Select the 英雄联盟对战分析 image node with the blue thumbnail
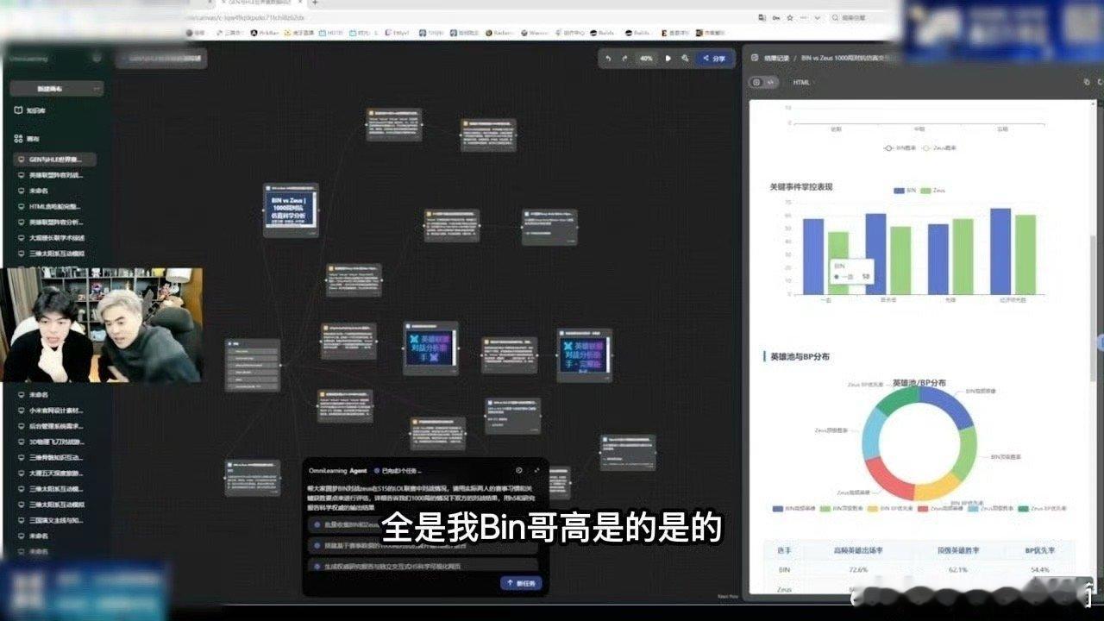 pos(430,348)
